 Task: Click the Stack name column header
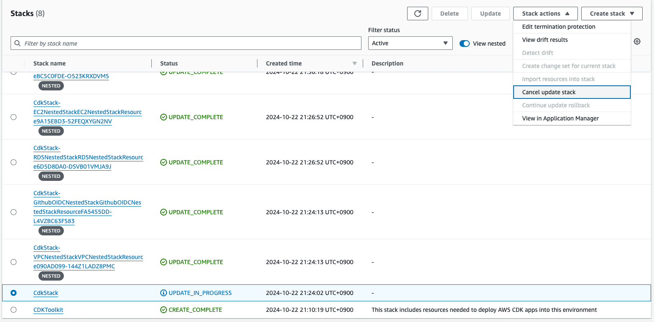tap(49, 63)
